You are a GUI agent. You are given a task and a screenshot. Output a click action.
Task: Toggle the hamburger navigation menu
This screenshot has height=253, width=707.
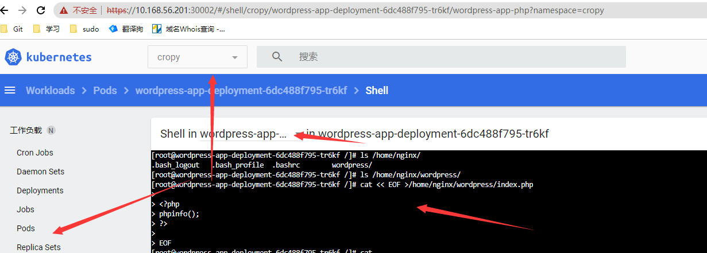[10, 91]
